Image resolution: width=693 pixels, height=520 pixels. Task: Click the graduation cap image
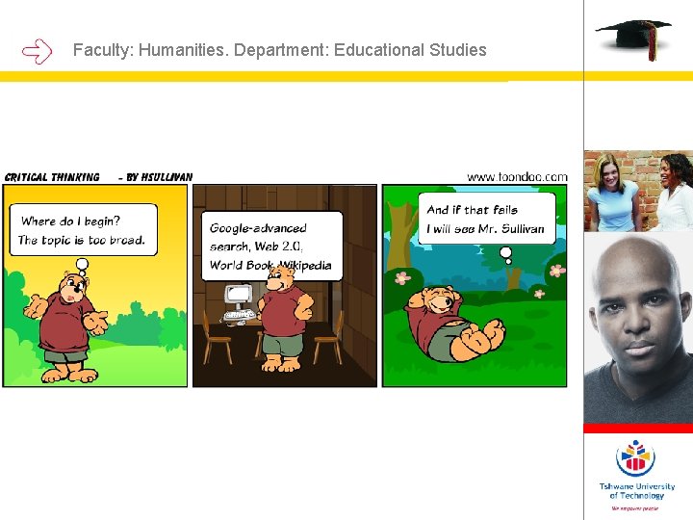[633, 39]
